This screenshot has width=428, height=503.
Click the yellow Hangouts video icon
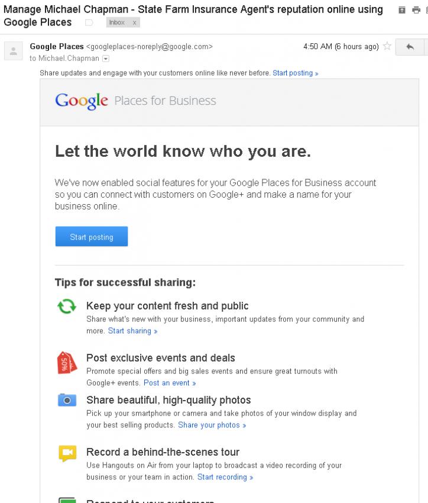[67, 453]
